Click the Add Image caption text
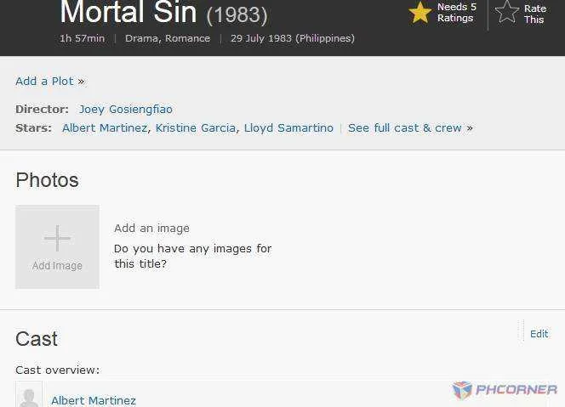The width and height of the screenshot is (565, 407). (57, 266)
